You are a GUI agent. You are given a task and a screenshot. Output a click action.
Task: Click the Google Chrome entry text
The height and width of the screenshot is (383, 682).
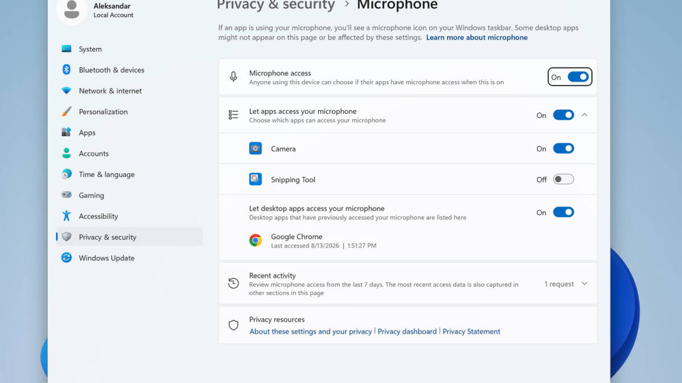click(297, 237)
